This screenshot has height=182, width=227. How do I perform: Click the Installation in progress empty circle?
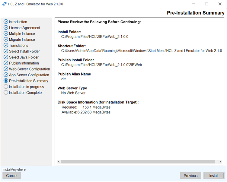(6, 87)
